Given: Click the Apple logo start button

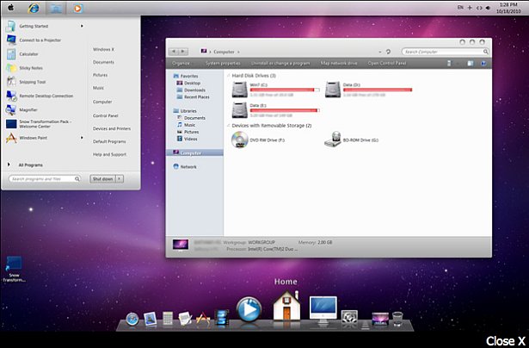Looking at the screenshot, I should (x=10, y=7).
